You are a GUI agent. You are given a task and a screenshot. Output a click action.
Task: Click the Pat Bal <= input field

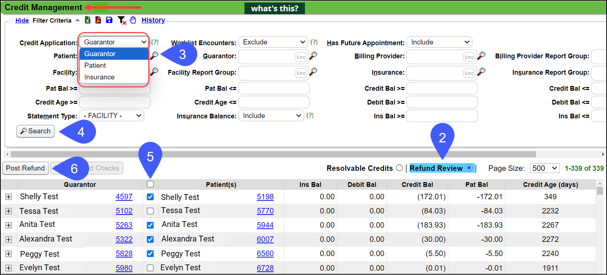pyautogui.click(x=274, y=88)
